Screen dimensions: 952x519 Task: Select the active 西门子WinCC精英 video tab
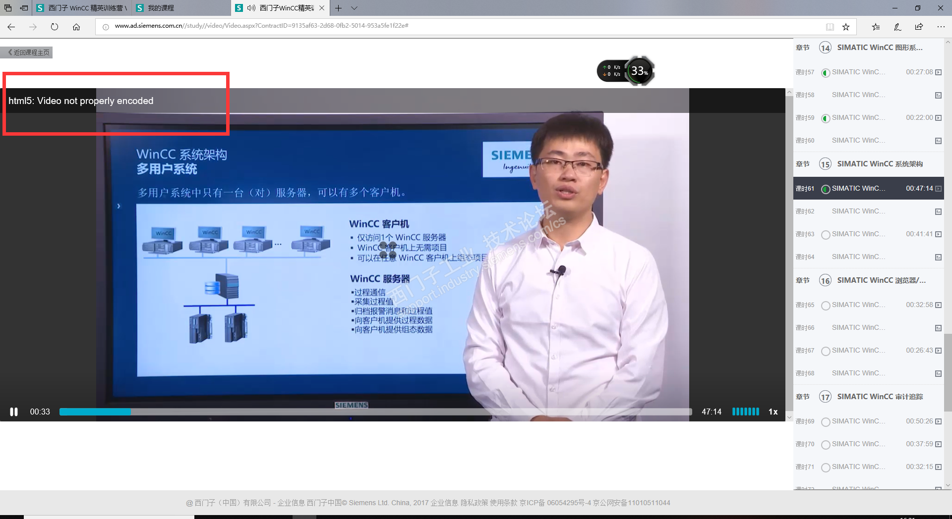click(x=281, y=8)
